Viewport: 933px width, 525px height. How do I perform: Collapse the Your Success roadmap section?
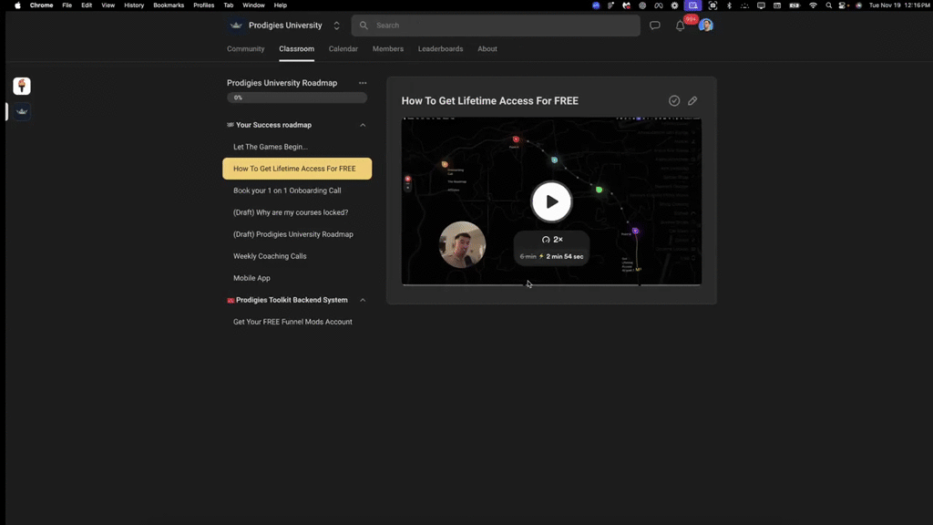pos(363,125)
